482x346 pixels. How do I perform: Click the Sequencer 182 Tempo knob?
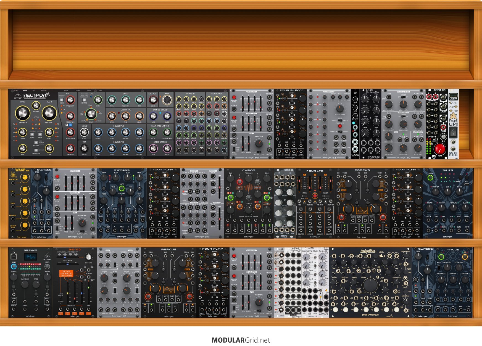(333, 97)
